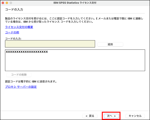Image resolution: width=150 pixels, height=120 pixels.
Task: Open the コードの例 link
Action: pyautogui.click(x=12, y=32)
